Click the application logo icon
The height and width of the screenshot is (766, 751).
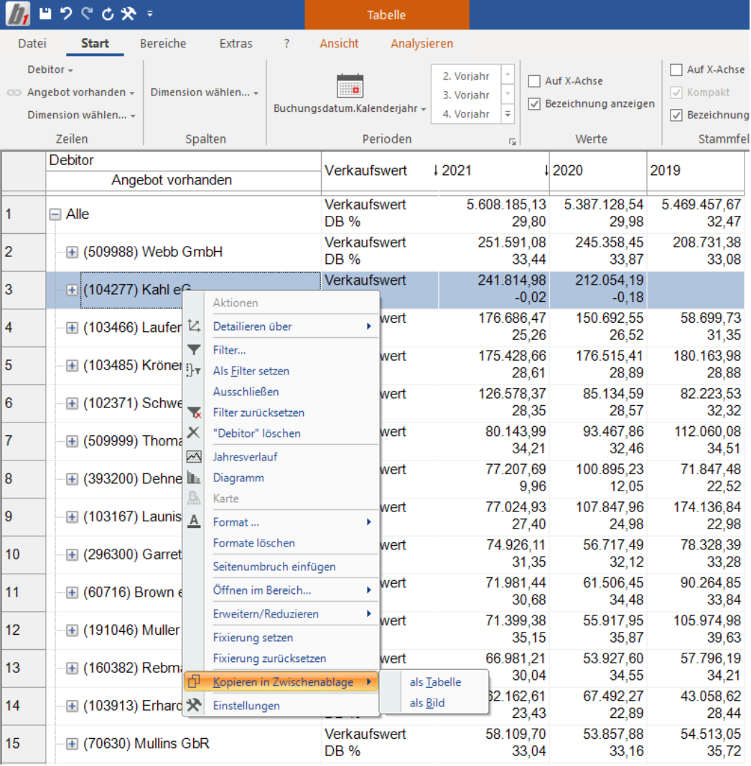[18, 14]
